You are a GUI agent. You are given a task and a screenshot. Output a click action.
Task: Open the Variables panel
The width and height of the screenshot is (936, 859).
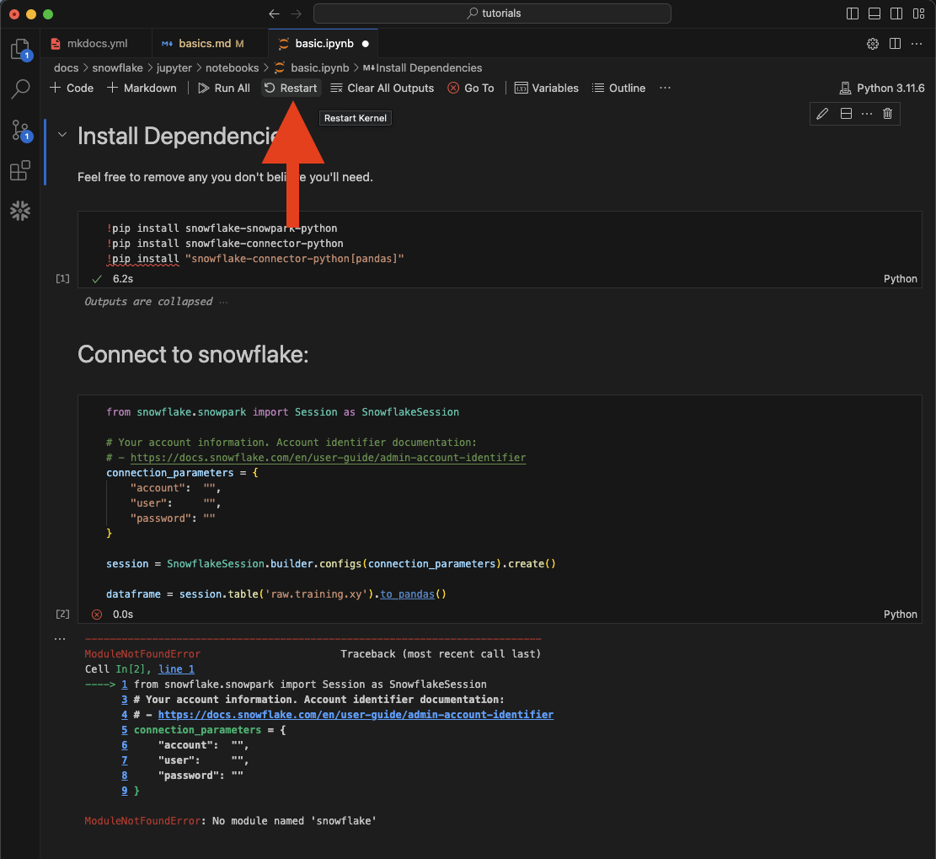coord(546,88)
